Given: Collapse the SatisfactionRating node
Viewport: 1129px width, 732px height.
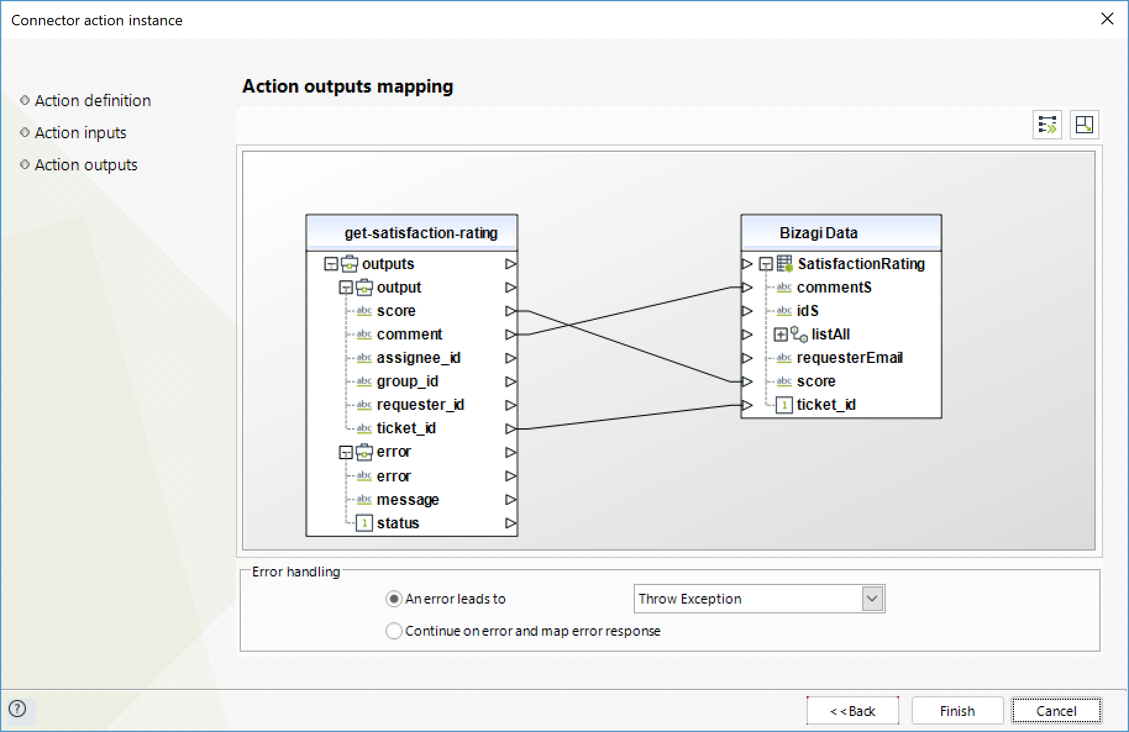Looking at the screenshot, I should pyautogui.click(x=766, y=264).
